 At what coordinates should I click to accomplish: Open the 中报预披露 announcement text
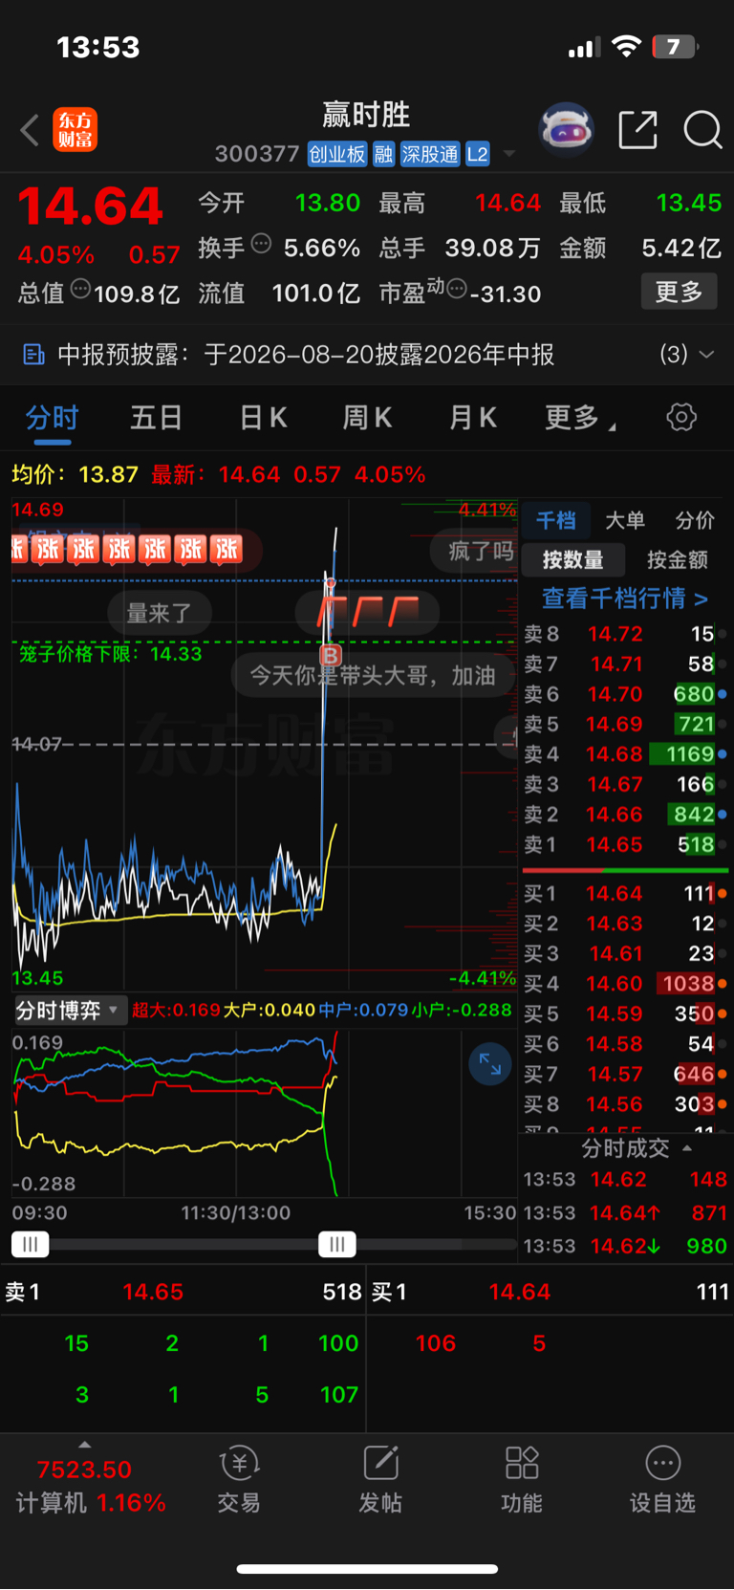[x=306, y=355]
